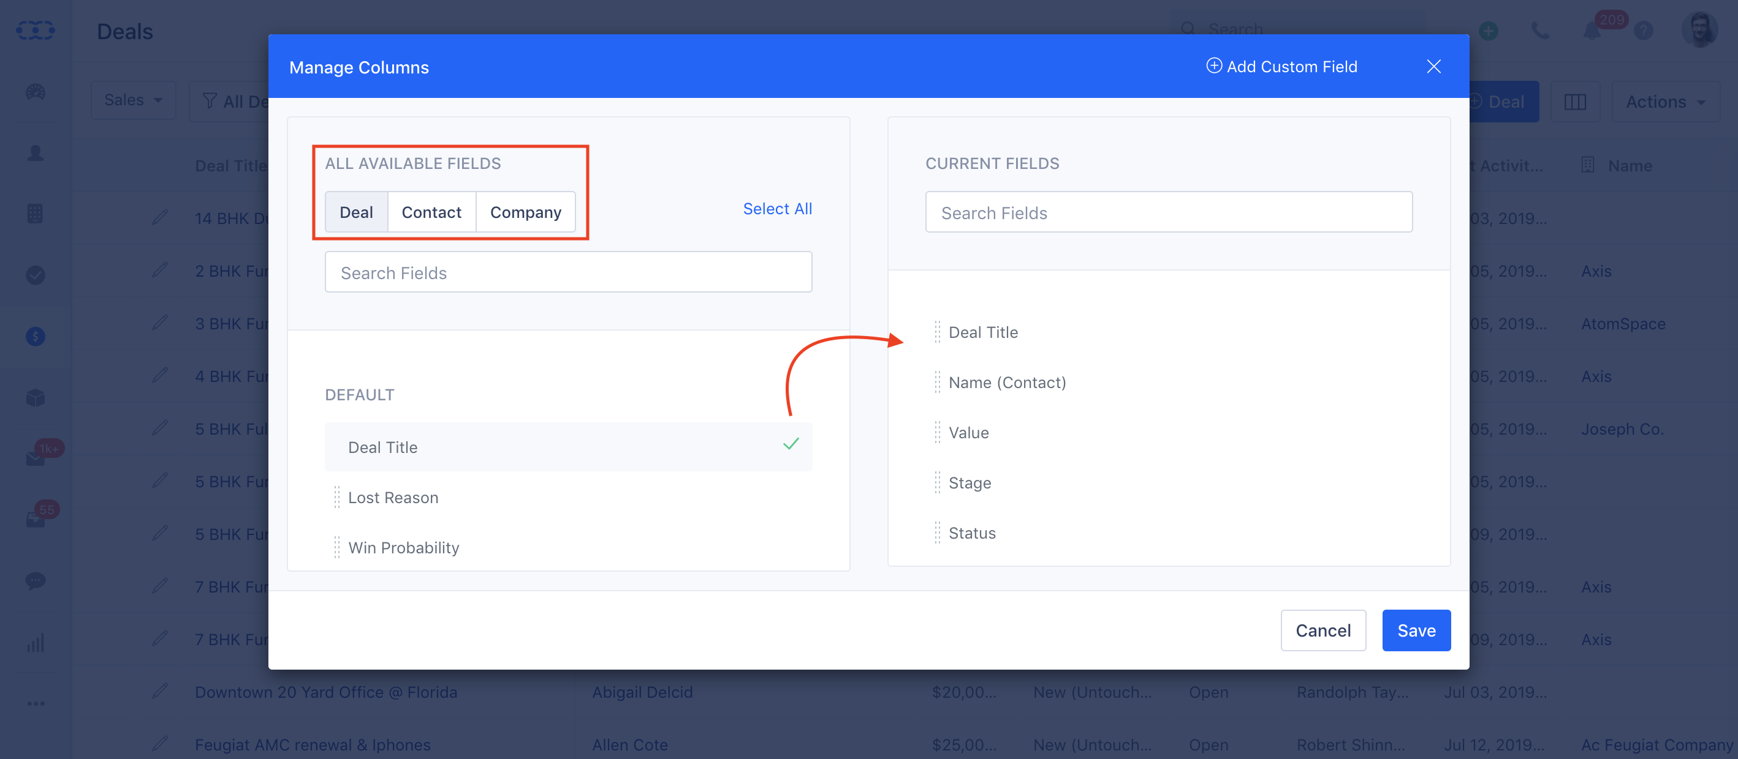1738x759 pixels.
Task: Click the help question mark icon
Action: tap(1644, 31)
